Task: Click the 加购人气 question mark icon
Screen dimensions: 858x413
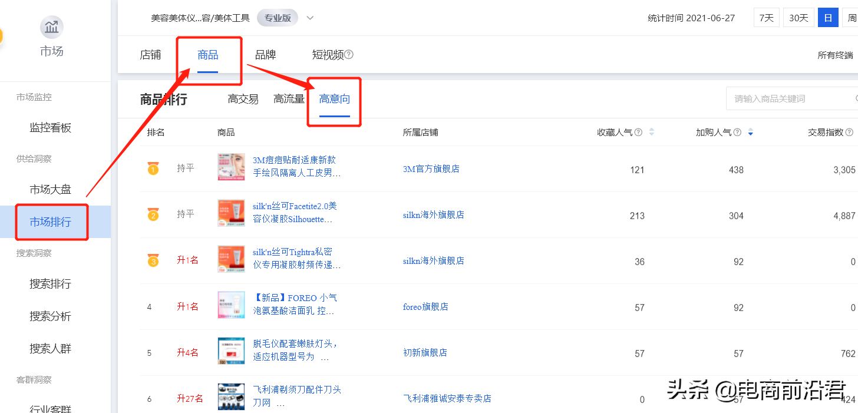Action: point(736,132)
